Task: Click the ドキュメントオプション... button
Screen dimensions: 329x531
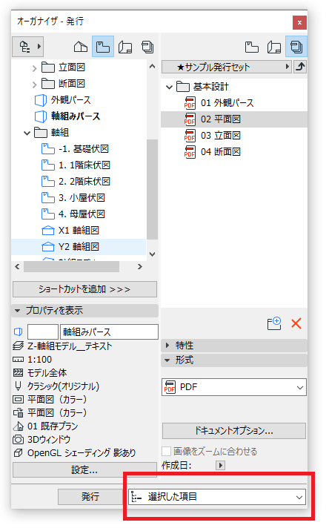Action: click(234, 431)
